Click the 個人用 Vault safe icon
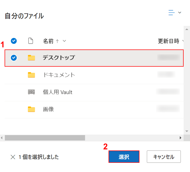This screenshot has height=172, width=190. click(31, 92)
